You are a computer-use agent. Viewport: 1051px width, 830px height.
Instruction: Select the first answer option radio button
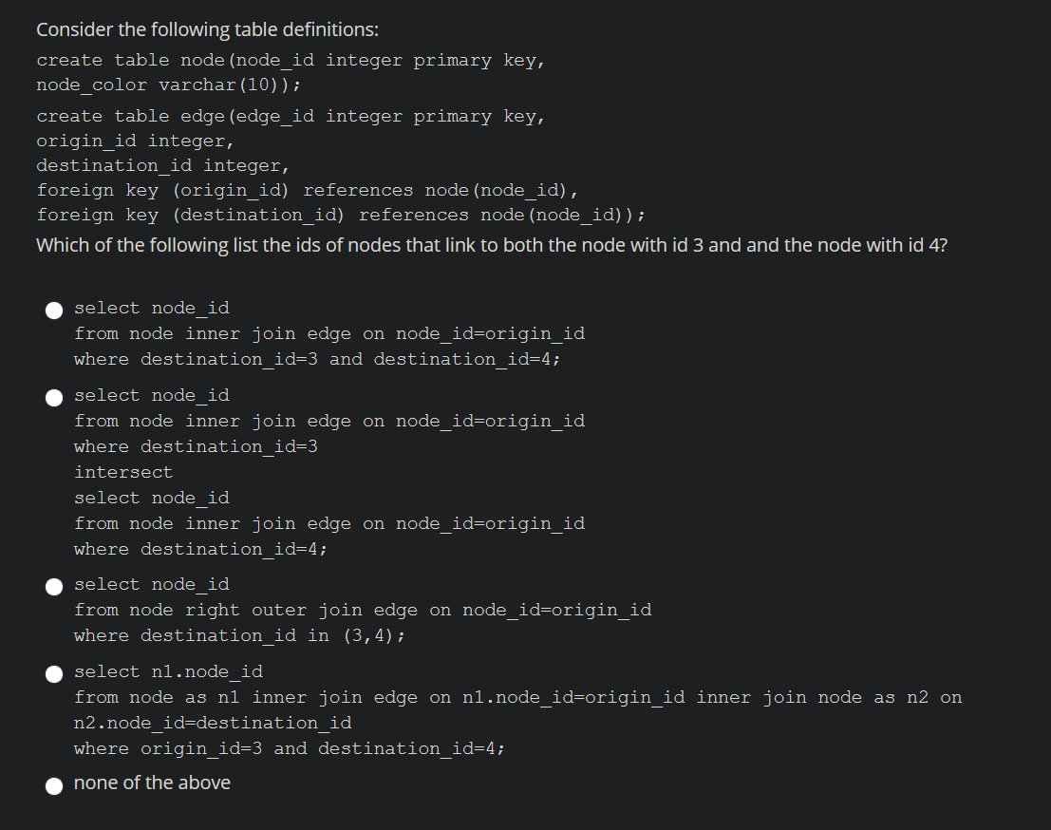pos(54,309)
